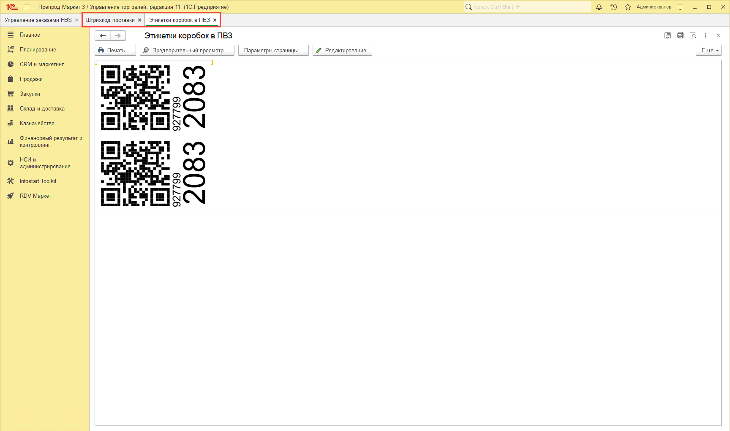Go forward with the right arrow
The image size is (730, 431).
point(118,35)
